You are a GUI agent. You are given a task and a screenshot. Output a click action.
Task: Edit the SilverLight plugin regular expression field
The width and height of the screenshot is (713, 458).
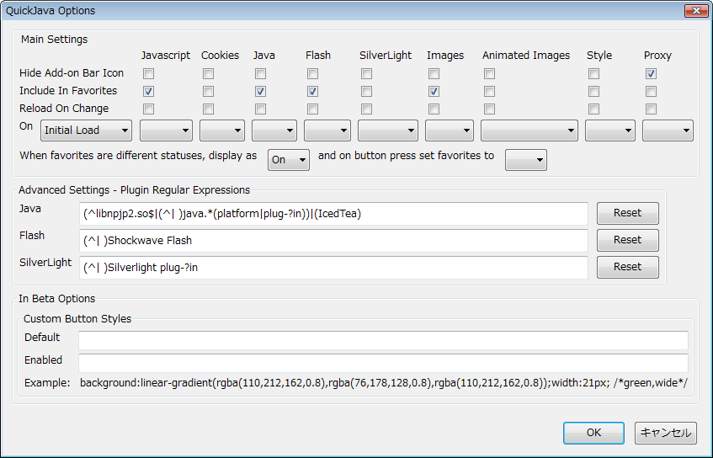click(x=333, y=268)
